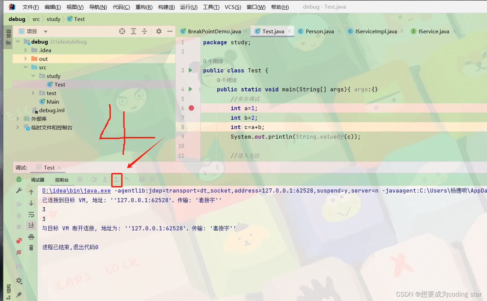487x301 pixels.
Task: Collapse the debug root node
Action: (x=18, y=42)
